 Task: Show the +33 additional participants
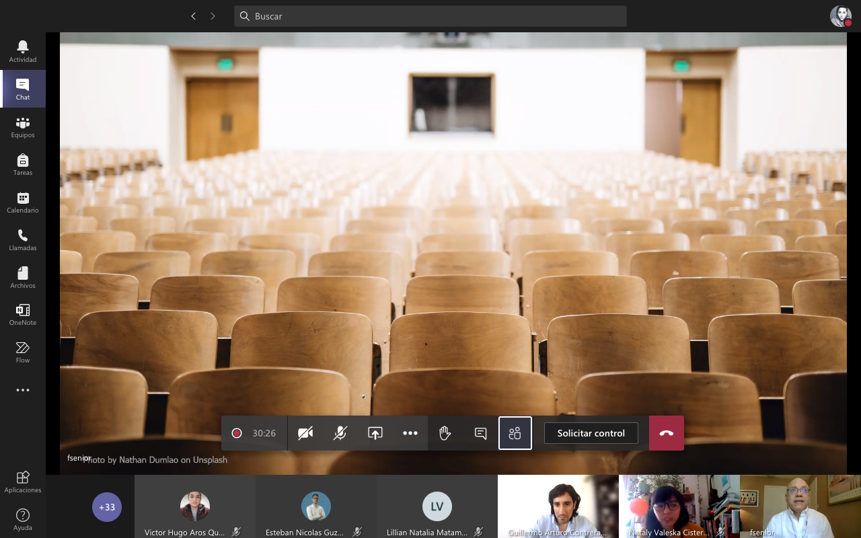107,507
